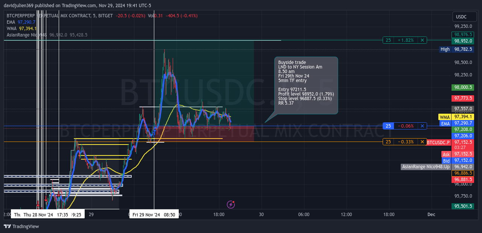
Task: Click the 95,750.0 price scale value
Action: click(463, 196)
